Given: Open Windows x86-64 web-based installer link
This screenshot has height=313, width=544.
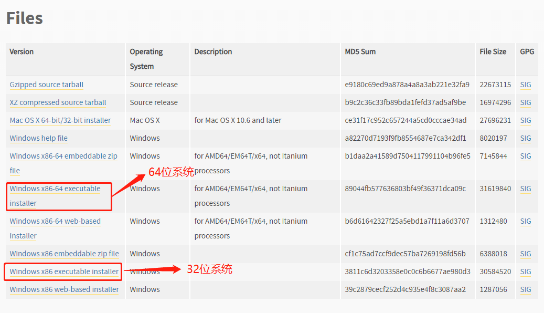Looking at the screenshot, I should coord(55,221).
